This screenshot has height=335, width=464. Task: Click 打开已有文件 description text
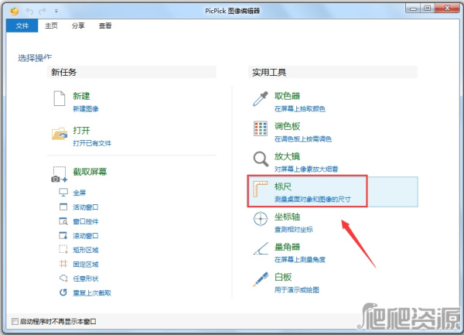click(92, 143)
